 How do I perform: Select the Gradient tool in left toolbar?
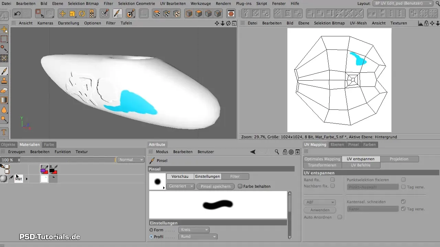click(x=4, y=100)
